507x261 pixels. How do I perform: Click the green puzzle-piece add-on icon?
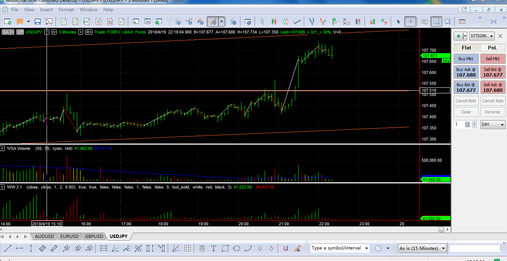pos(158,22)
